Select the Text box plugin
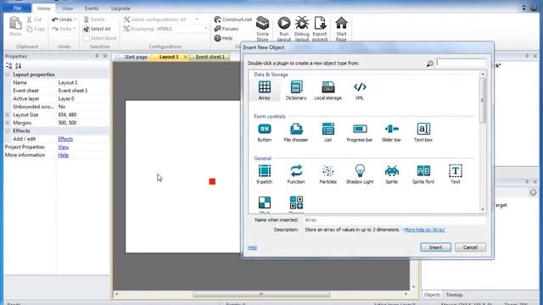This screenshot has height=305, width=543. 423,132
